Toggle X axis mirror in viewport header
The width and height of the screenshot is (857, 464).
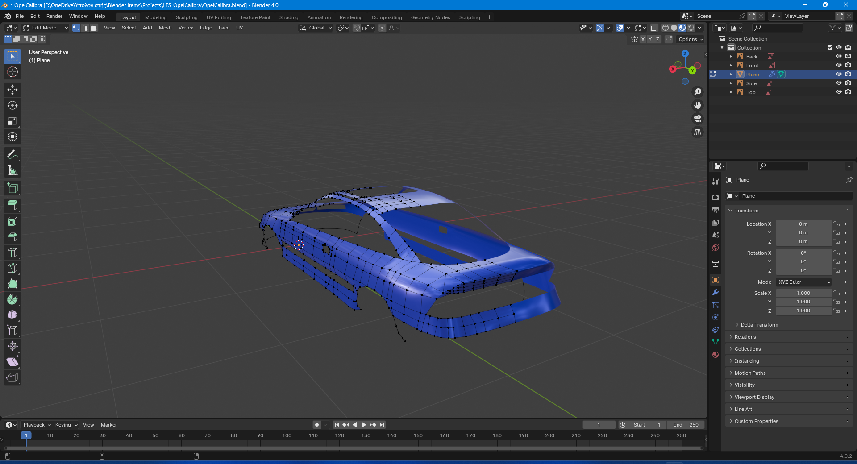pos(643,39)
